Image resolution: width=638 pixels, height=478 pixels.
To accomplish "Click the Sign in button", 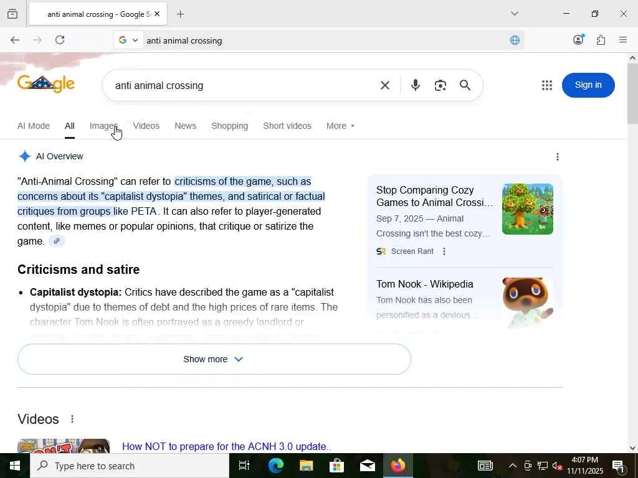I will coord(588,85).
